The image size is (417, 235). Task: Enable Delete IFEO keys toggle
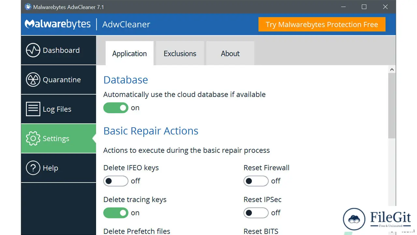click(x=116, y=181)
